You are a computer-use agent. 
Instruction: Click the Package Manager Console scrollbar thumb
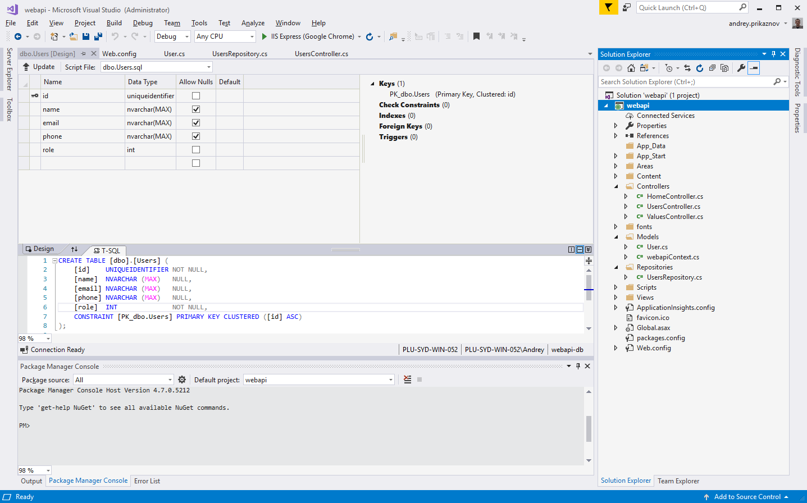[589, 429]
